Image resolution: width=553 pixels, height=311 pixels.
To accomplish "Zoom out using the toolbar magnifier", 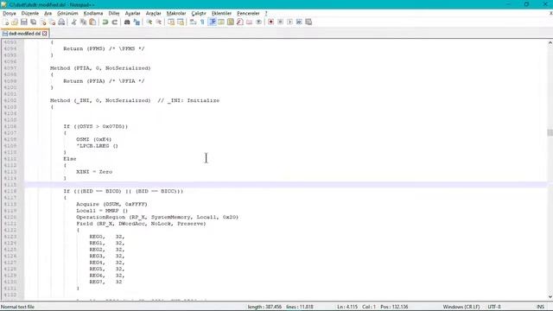I will [x=159, y=22].
